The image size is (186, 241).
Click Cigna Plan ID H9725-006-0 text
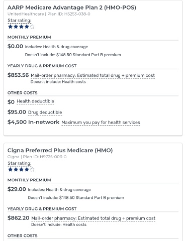37,157
